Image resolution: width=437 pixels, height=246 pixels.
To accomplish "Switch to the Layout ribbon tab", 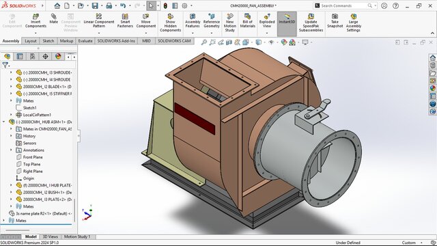I will pos(31,41).
